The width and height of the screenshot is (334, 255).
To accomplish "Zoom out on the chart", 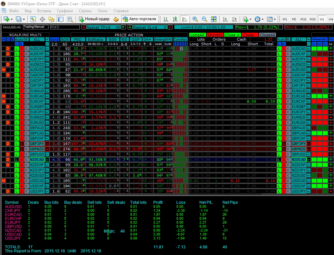I will click(x=204, y=19).
